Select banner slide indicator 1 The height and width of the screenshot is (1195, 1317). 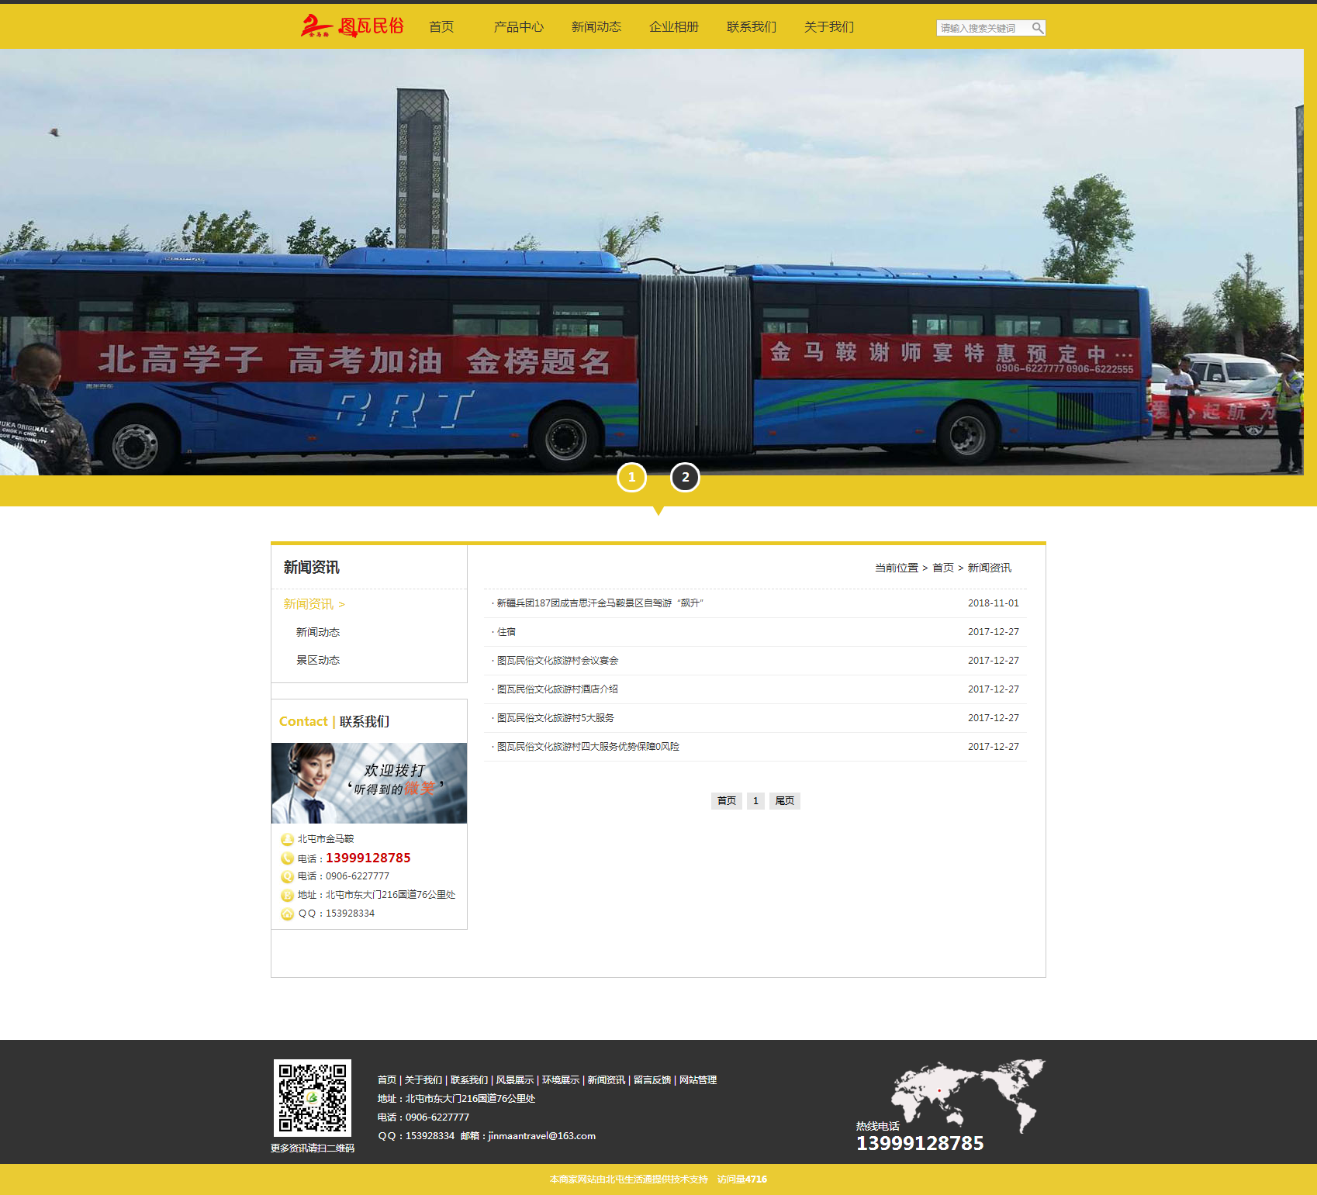[x=631, y=478]
